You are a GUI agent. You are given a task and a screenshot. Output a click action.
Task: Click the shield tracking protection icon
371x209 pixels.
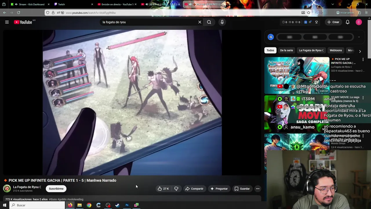pos(48,13)
